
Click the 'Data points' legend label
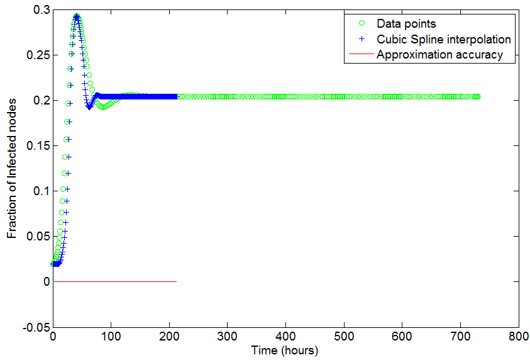(406, 24)
